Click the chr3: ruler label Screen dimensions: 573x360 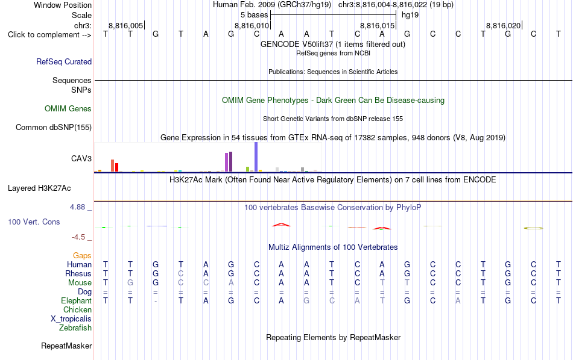(x=83, y=25)
